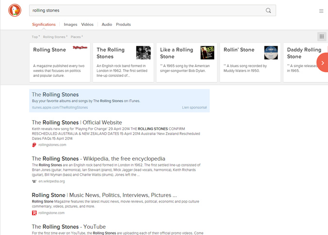This screenshot has height=235, width=328.
Task: Toggle the grid view icon
Action: [x=321, y=36]
